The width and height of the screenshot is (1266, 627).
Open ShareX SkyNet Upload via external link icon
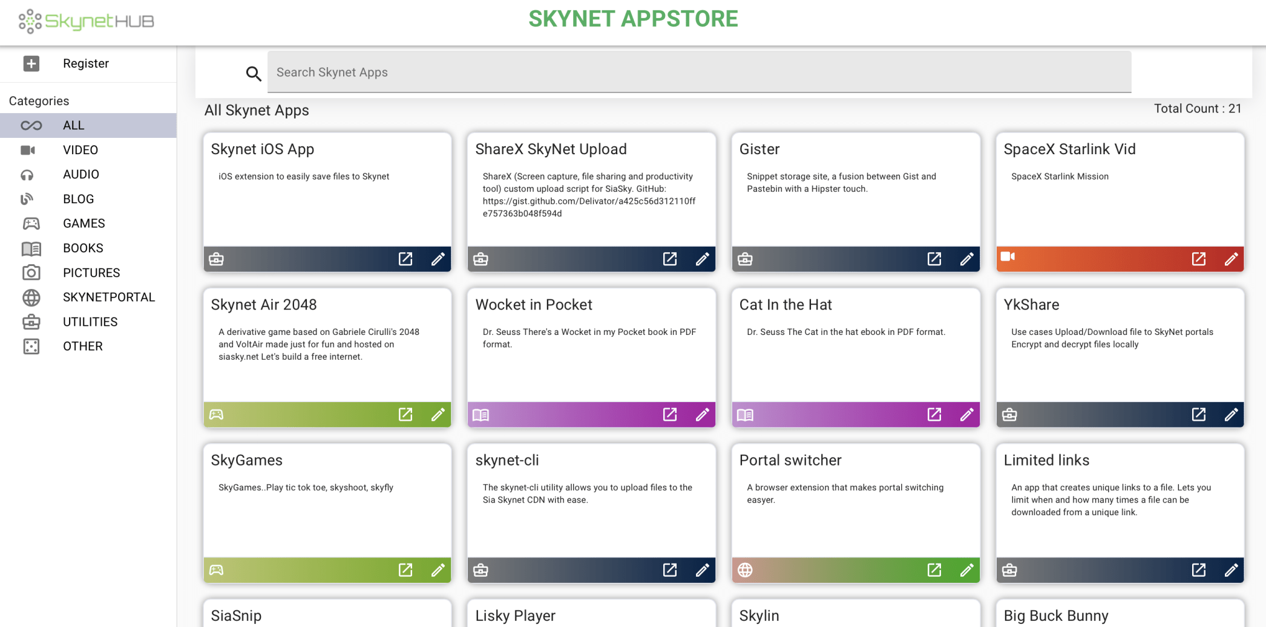coord(669,259)
